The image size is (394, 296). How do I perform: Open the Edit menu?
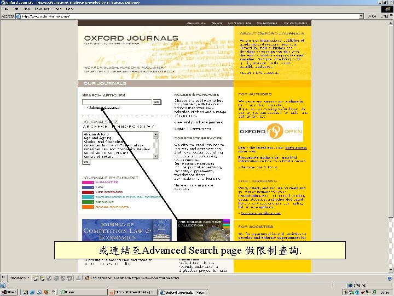(15, 9)
